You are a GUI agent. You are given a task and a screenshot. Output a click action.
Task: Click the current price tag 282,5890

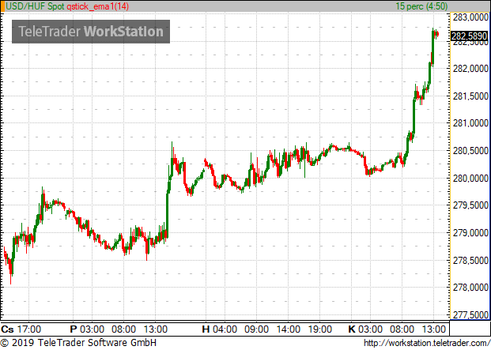click(x=469, y=36)
